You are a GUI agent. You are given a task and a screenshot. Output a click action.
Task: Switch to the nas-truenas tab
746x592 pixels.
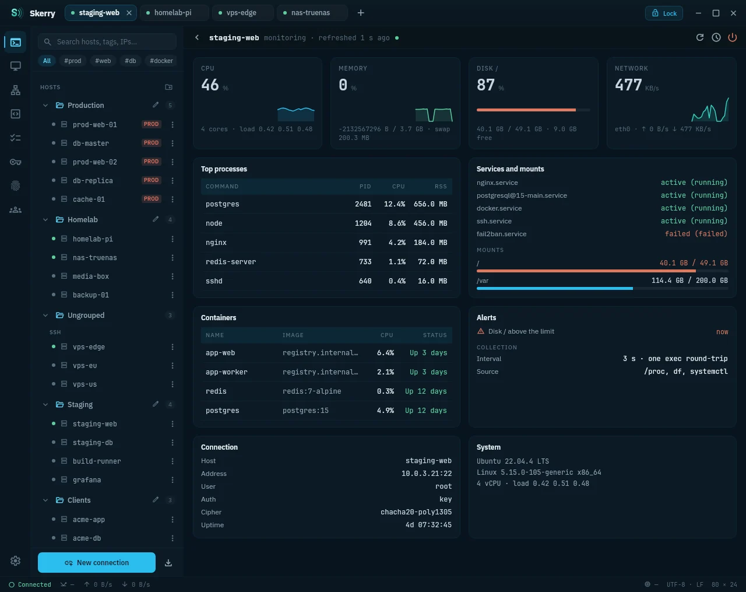click(x=312, y=13)
